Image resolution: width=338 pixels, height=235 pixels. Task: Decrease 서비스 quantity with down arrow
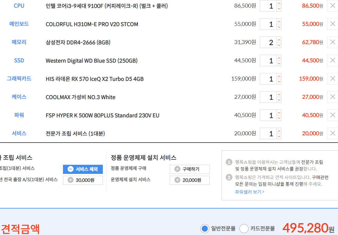pos(279,136)
